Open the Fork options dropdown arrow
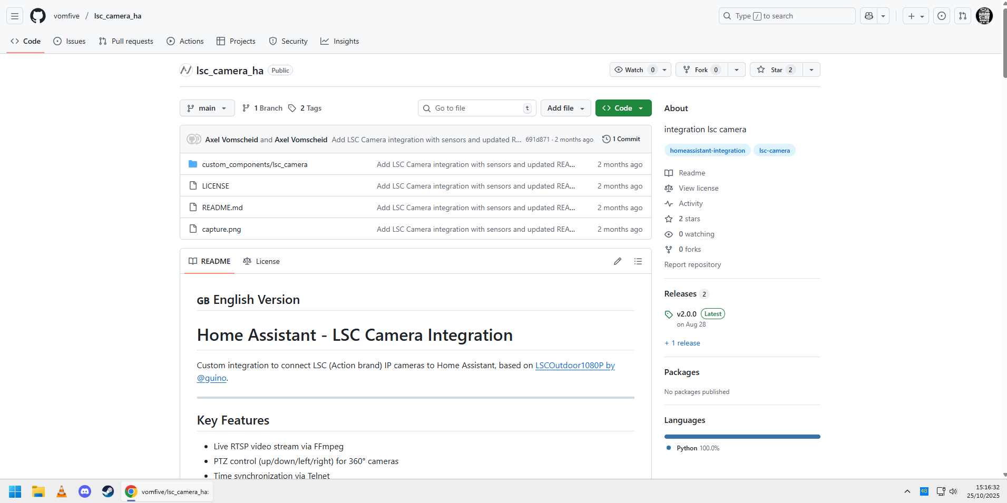The width and height of the screenshot is (1007, 503). [736, 70]
